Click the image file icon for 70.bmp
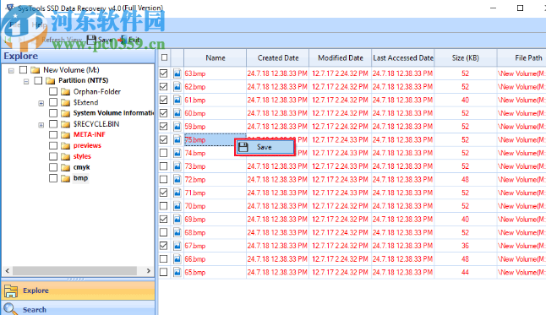This screenshot has width=546, height=315. [177, 206]
